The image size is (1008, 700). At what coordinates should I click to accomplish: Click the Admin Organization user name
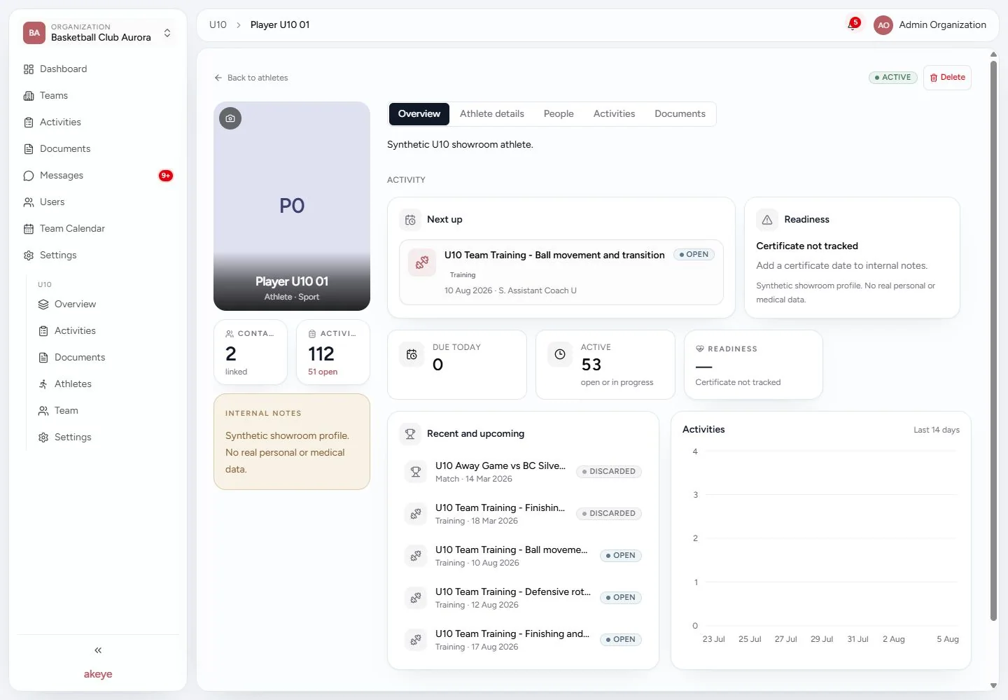tap(942, 25)
